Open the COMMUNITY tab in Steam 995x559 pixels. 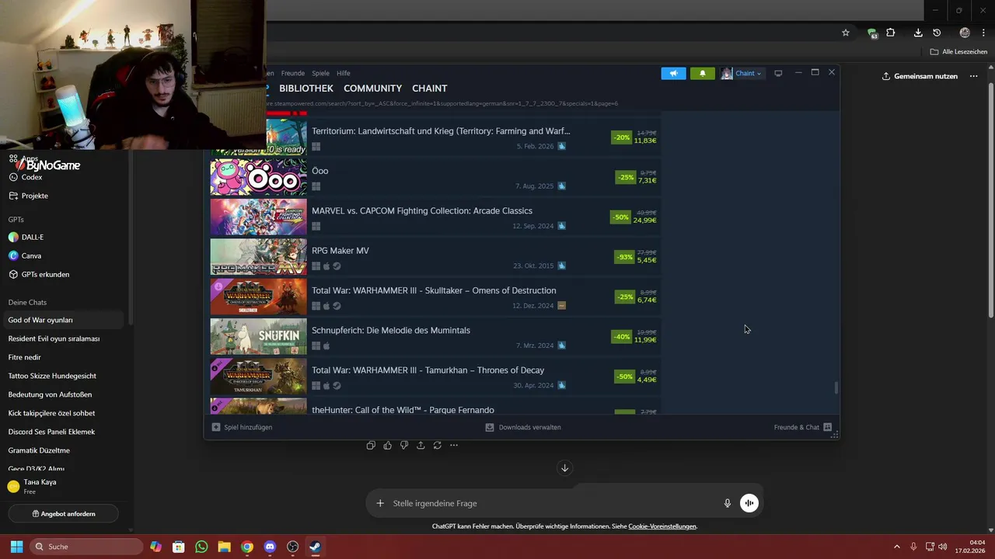point(373,89)
